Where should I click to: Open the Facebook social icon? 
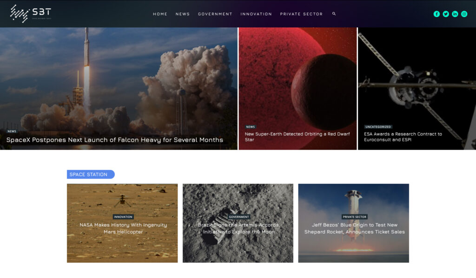436,14
